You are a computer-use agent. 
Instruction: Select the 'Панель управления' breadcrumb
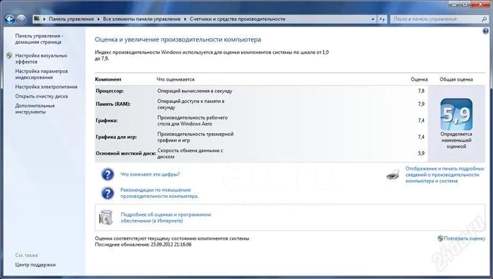pyautogui.click(x=71, y=19)
